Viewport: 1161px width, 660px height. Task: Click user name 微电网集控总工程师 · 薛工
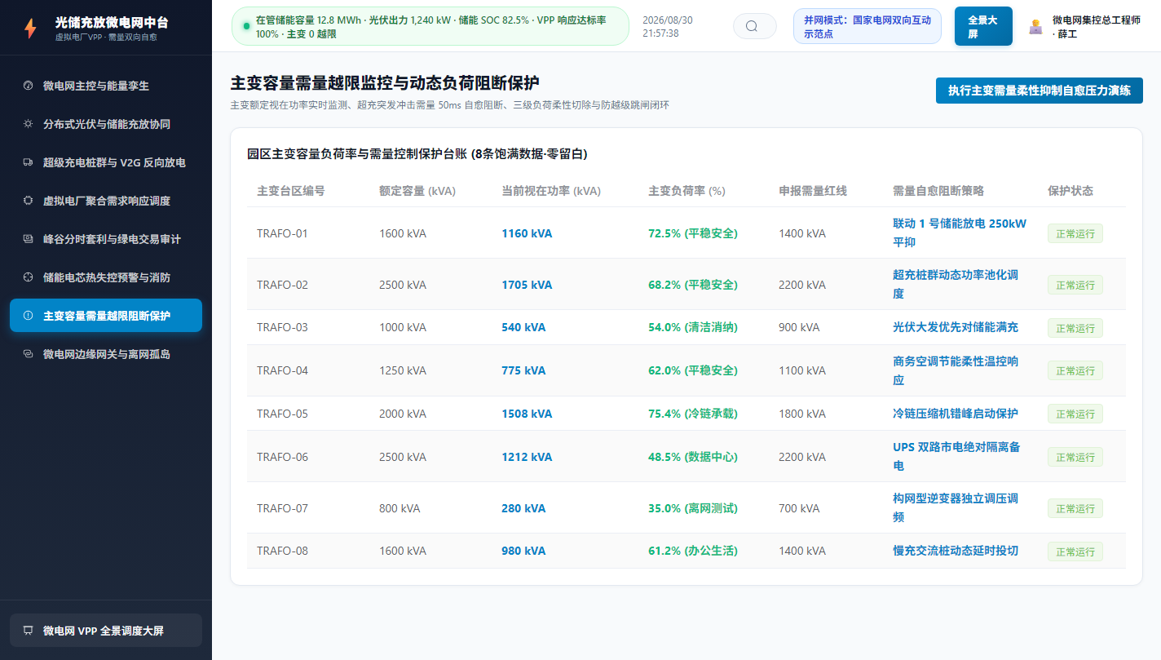(1097, 26)
